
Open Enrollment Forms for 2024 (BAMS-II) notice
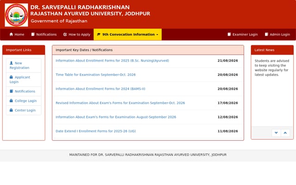[x=100, y=89]
